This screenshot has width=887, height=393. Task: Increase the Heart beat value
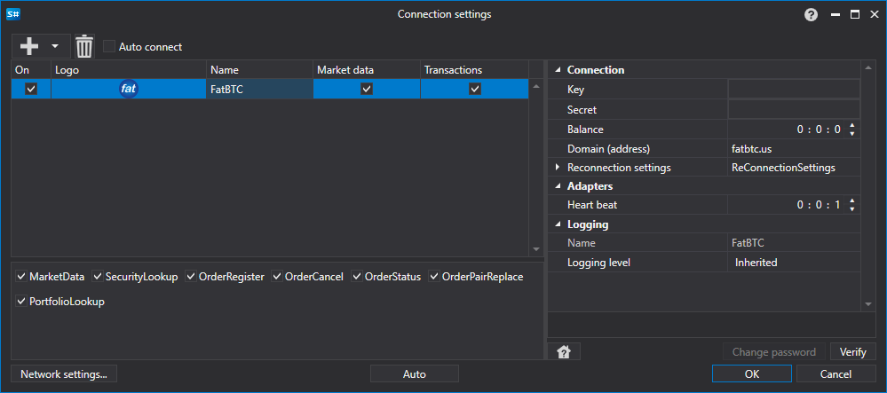(851, 200)
